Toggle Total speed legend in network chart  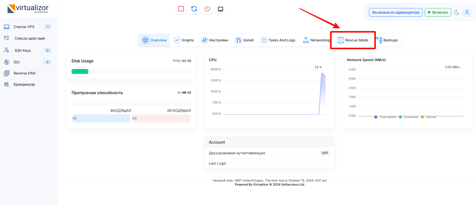point(385,117)
